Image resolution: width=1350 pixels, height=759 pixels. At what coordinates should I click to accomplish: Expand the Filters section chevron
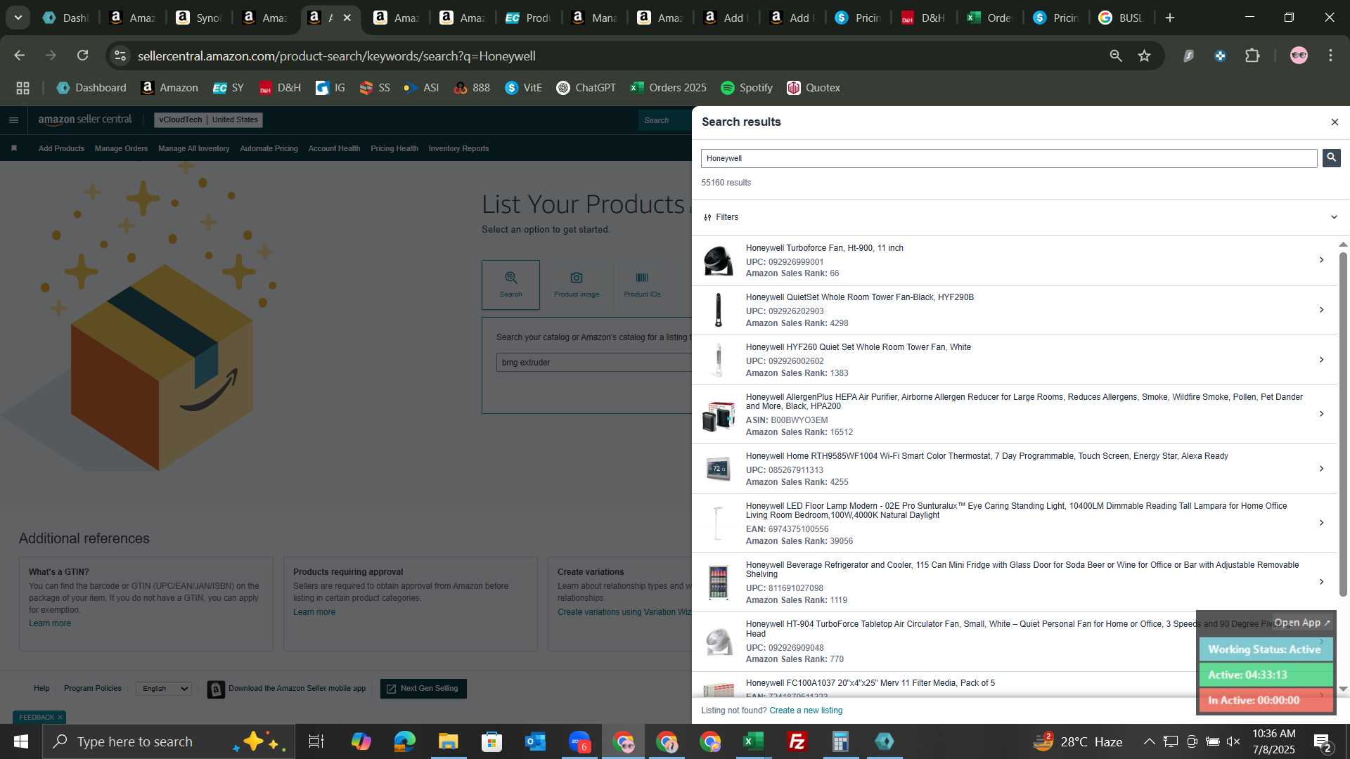[1334, 217]
